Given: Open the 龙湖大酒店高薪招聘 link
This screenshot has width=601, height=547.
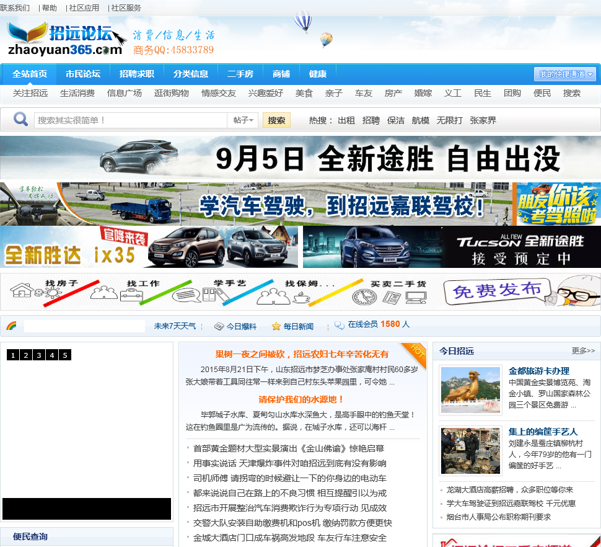Looking at the screenshot, I should (510, 490).
